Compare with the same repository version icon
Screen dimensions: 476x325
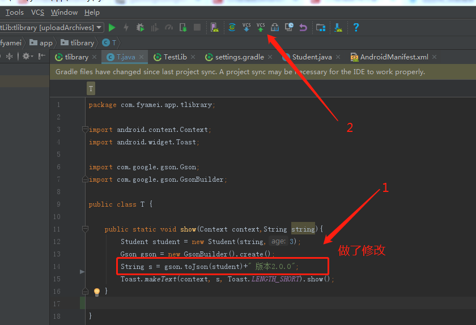click(275, 28)
